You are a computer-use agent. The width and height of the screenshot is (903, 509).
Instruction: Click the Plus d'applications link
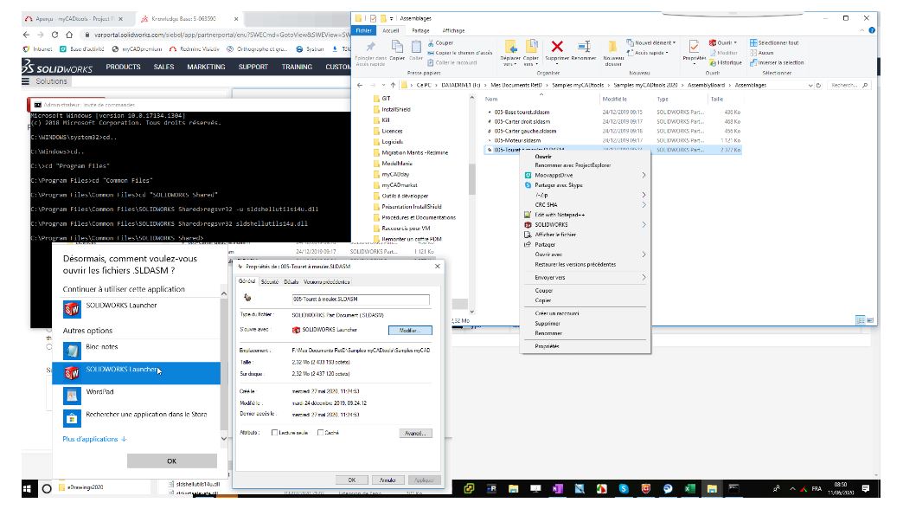tap(94, 439)
